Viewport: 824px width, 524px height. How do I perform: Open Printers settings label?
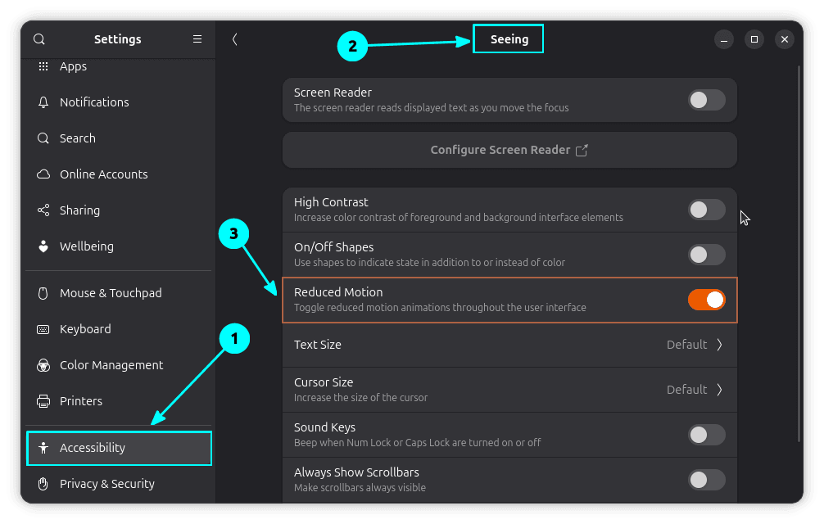pyautogui.click(x=81, y=401)
